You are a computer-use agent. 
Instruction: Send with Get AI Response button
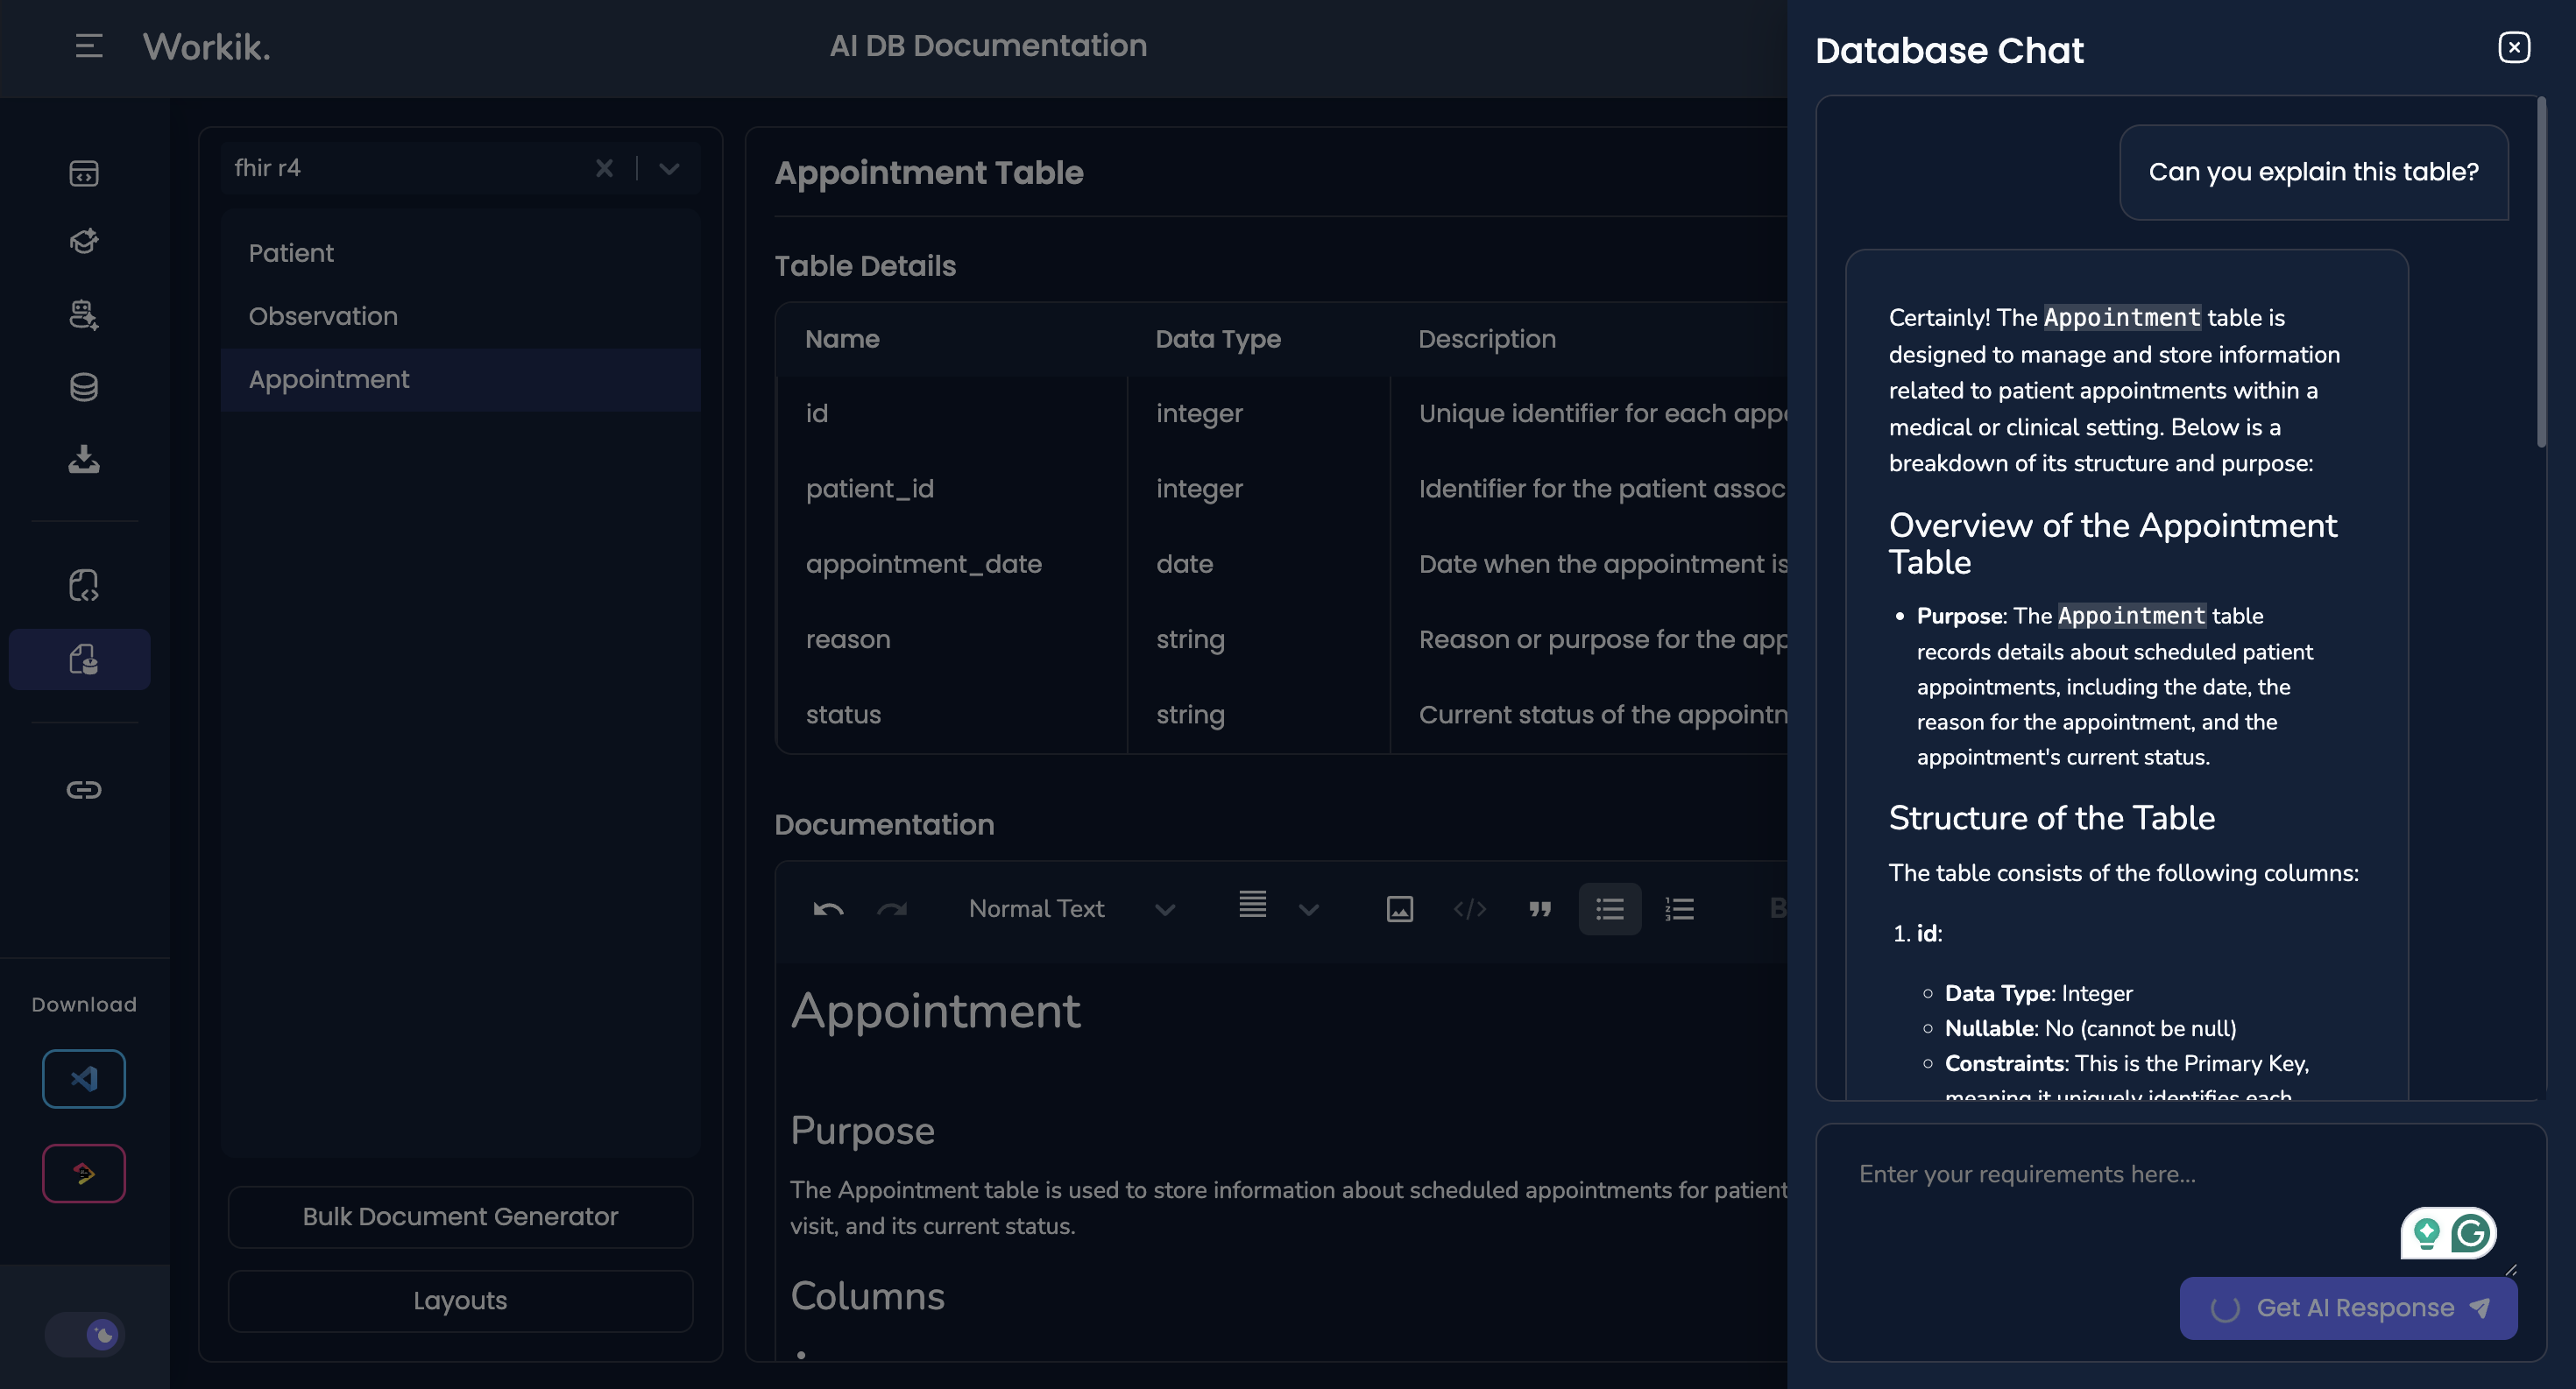tap(2348, 1308)
